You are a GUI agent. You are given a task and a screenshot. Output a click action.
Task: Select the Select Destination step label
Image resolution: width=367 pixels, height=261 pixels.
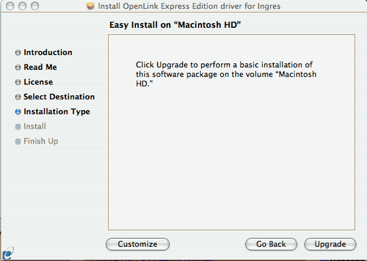[59, 96]
